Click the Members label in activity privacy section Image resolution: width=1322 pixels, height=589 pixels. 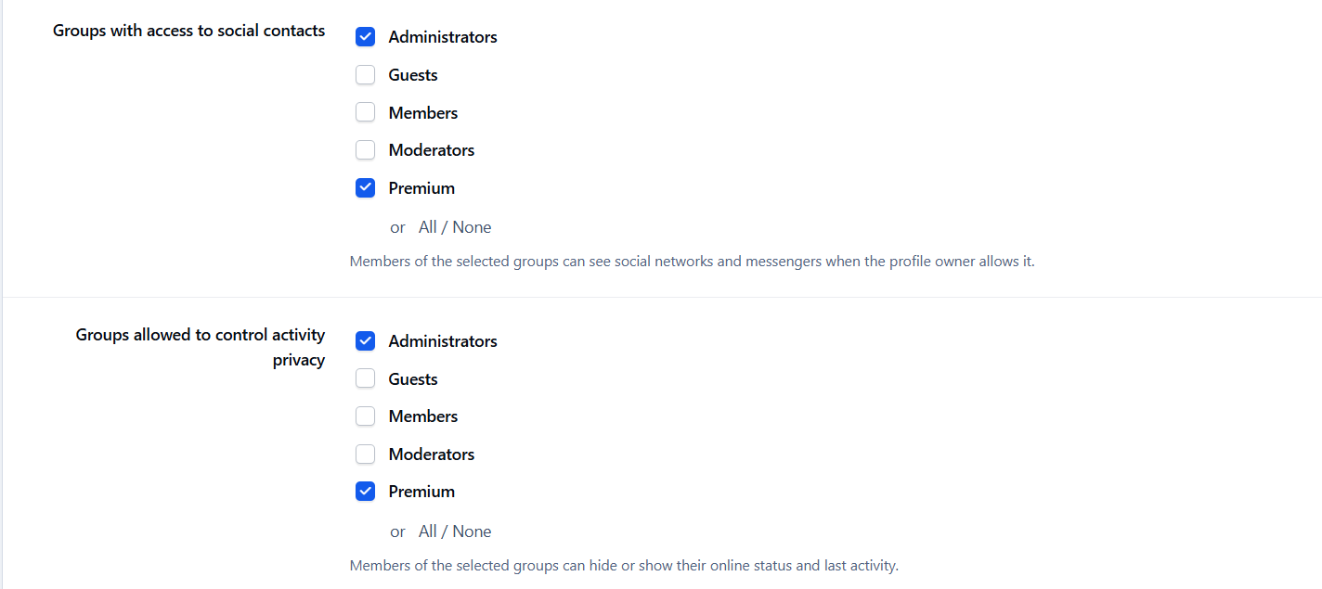click(423, 416)
